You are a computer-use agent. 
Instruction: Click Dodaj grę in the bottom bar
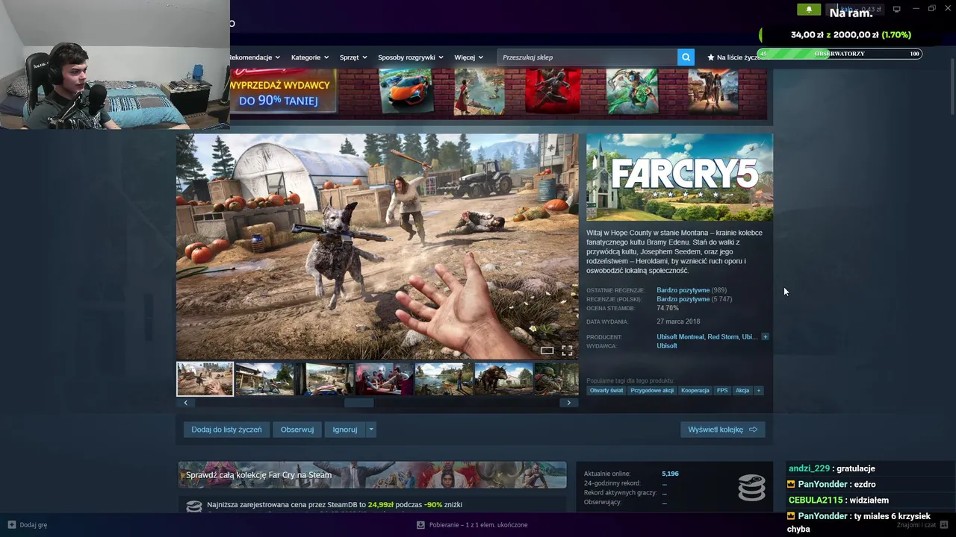28,525
